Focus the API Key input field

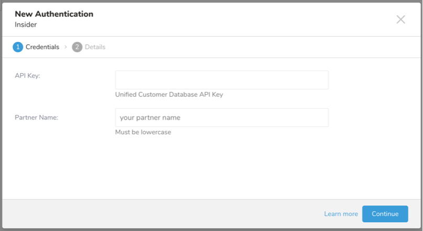221,80
